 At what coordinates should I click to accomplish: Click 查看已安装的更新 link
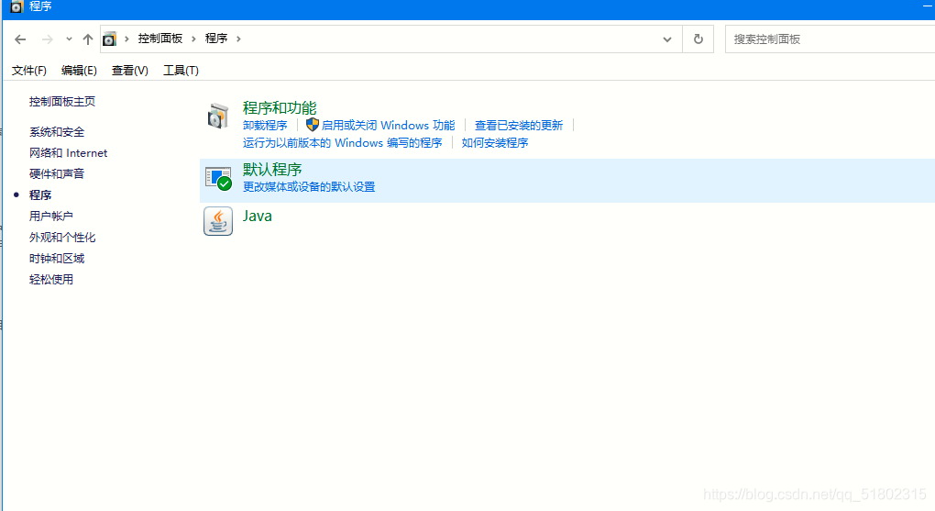[x=518, y=126]
